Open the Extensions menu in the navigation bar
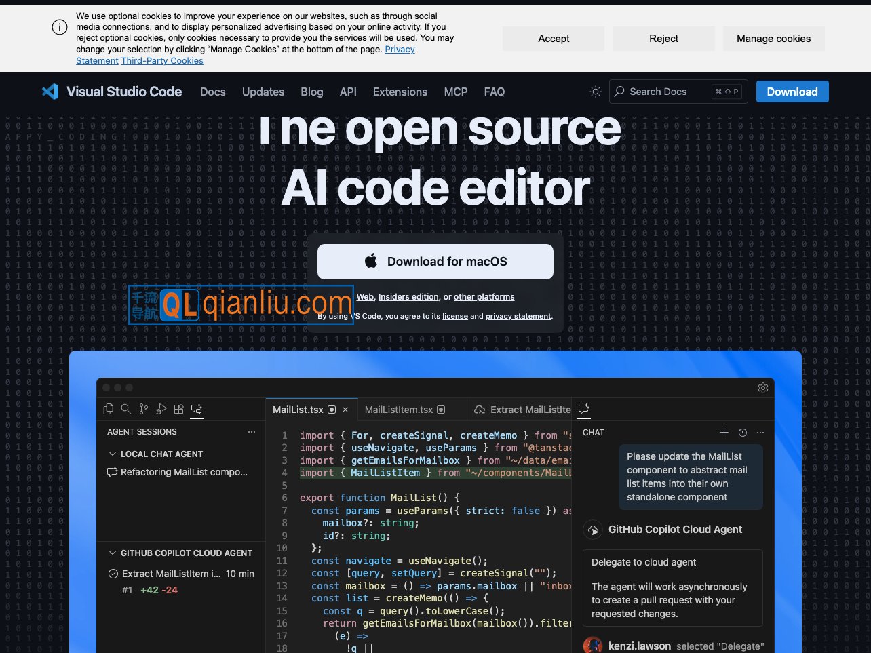Viewport: 871px width, 653px height. tap(400, 92)
